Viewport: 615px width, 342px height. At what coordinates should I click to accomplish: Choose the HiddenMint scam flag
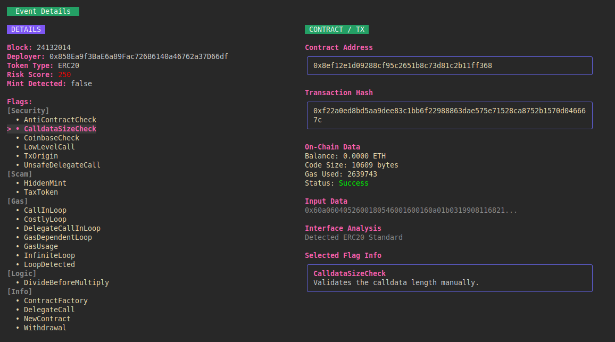pos(45,182)
